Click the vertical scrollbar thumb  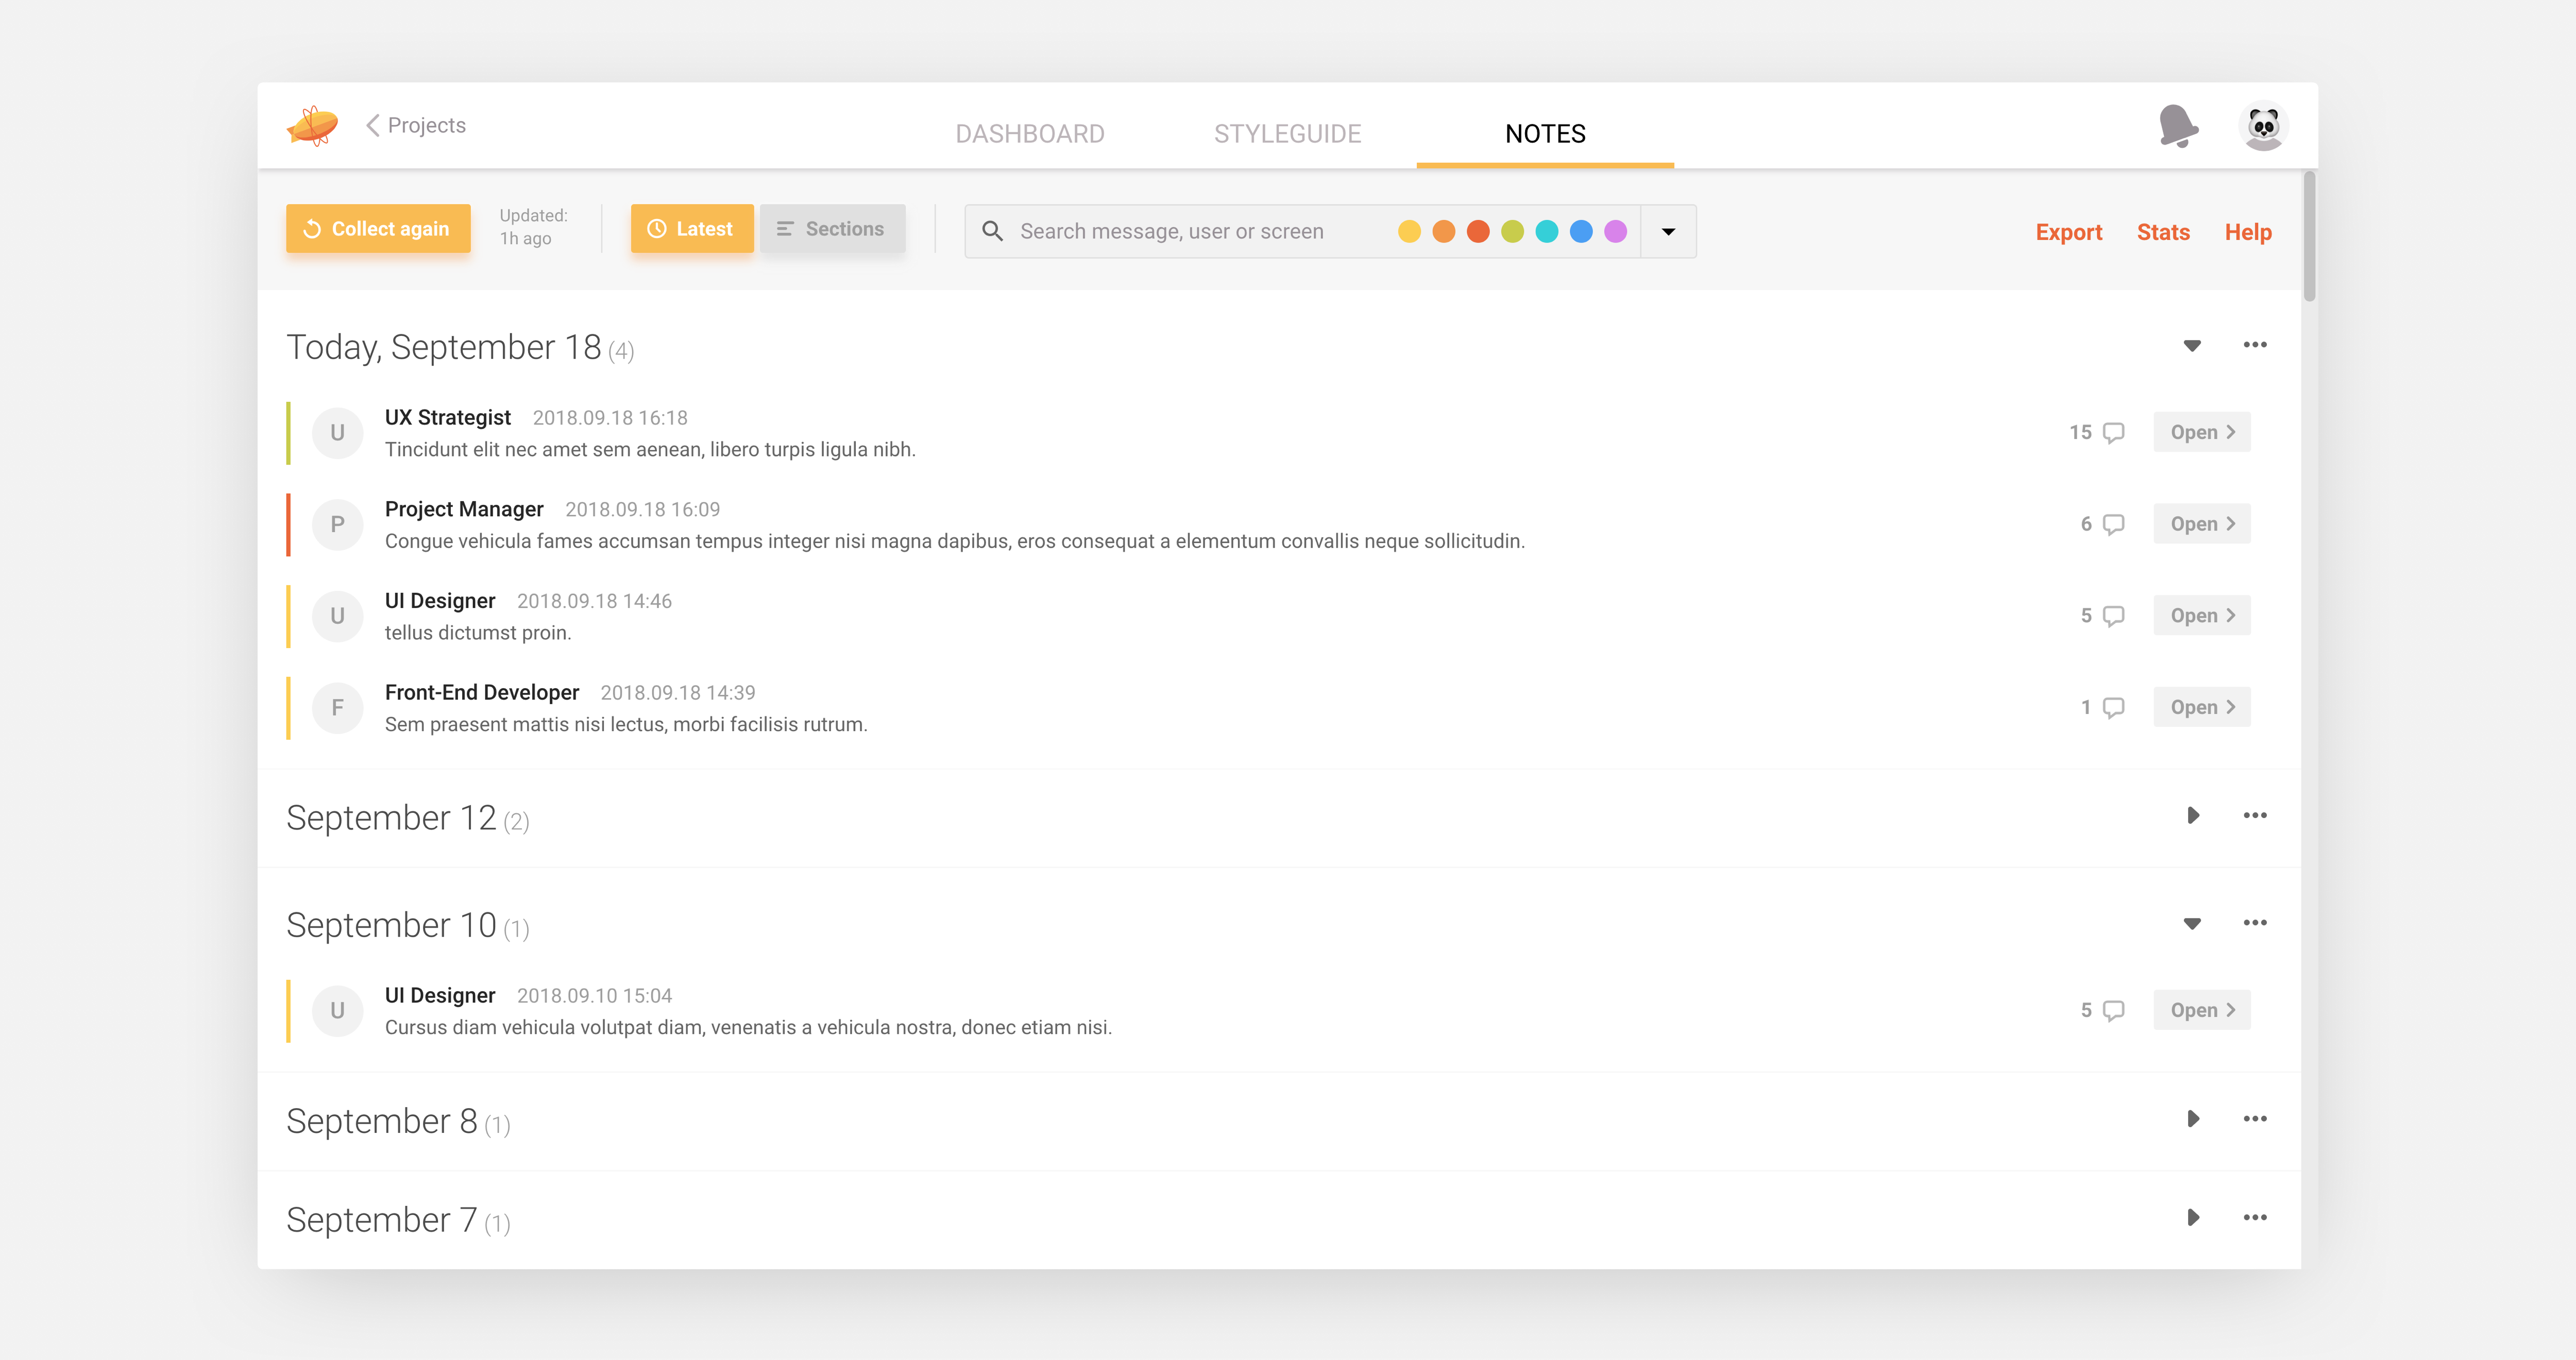point(2309,236)
